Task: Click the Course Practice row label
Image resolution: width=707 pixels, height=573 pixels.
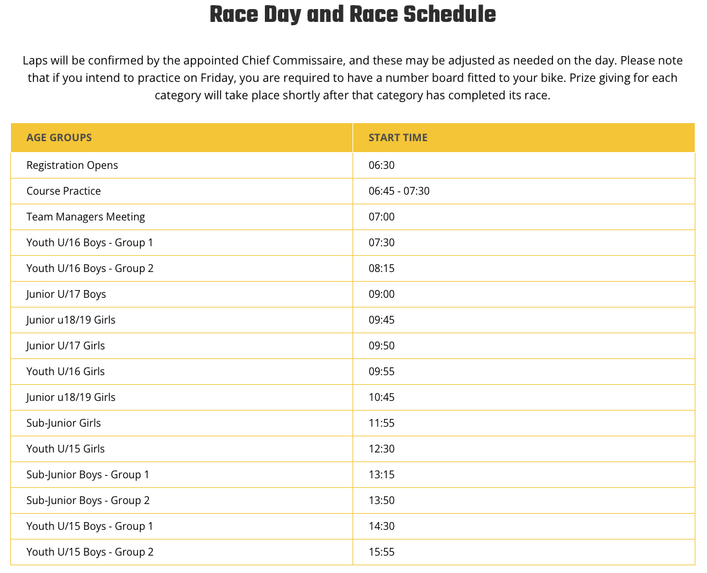Action: pos(64,191)
